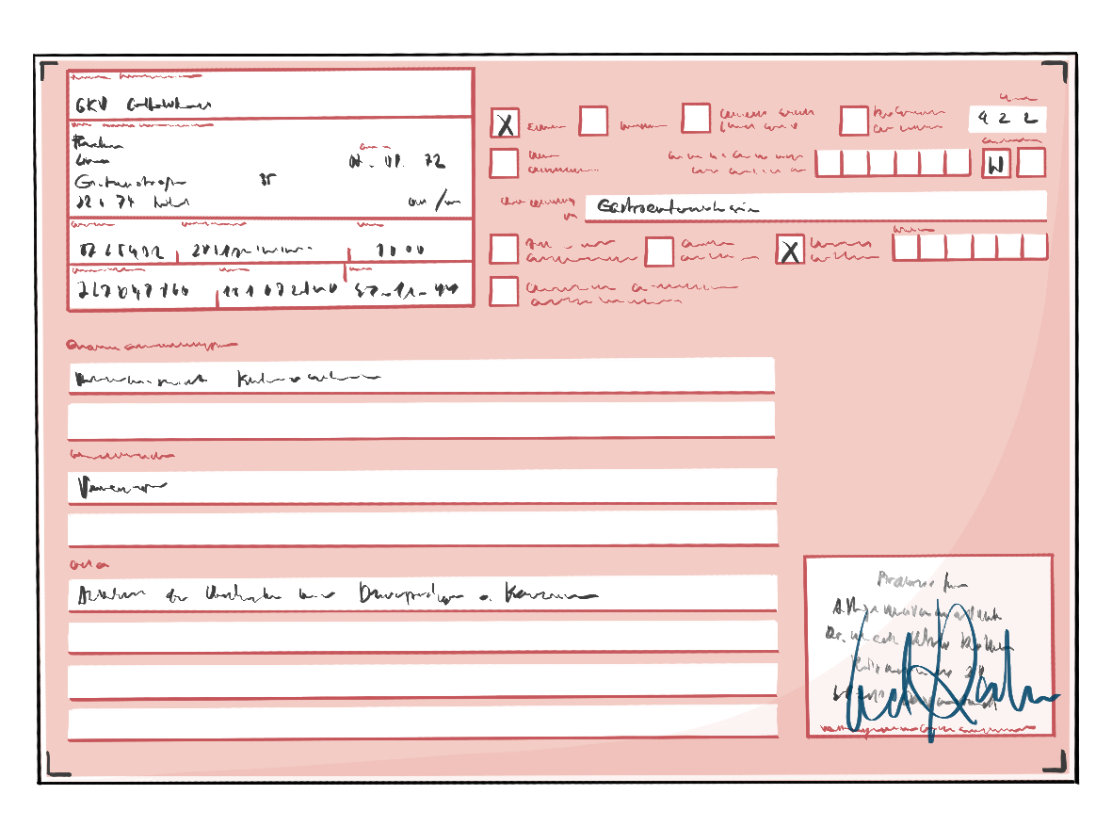
Task: Tick the empty second checkbox in the top row
Action: coord(593,121)
